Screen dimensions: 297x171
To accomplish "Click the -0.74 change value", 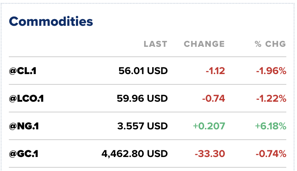I will pos(213,98).
